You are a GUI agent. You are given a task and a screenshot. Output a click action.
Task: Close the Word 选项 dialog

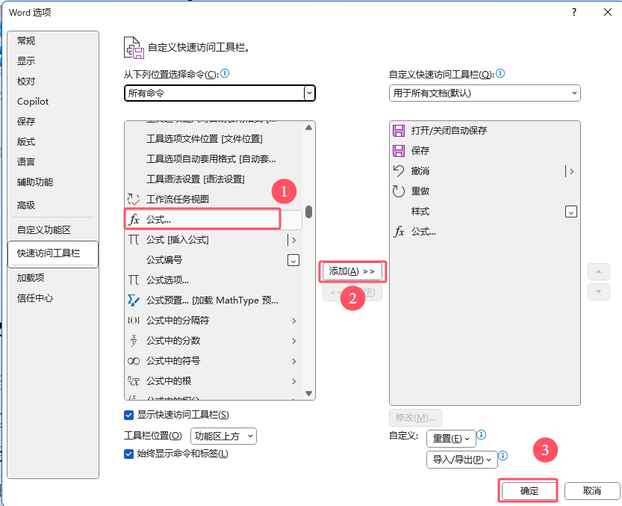pos(608,12)
